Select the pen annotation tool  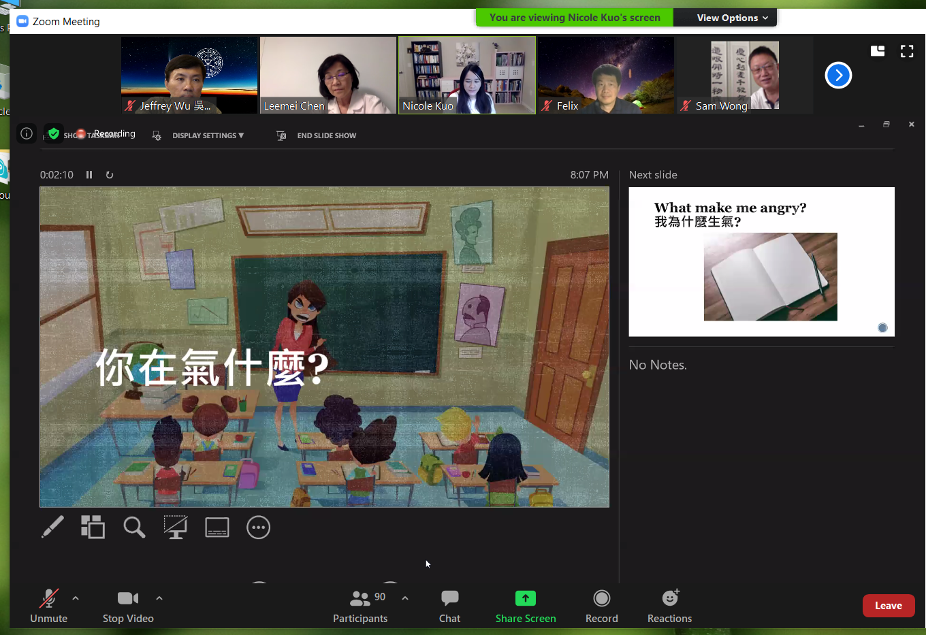pyautogui.click(x=52, y=527)
